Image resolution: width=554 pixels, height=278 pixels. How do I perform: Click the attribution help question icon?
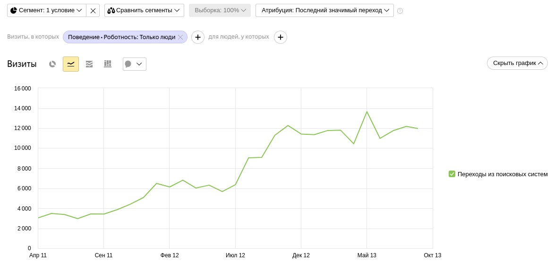pyautogui.click(x=400, y=11)
